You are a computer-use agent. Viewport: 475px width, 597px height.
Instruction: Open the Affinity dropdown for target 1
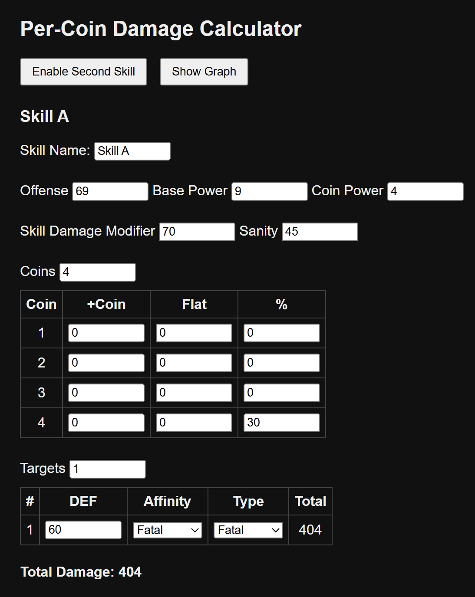(x=168, y=530)
